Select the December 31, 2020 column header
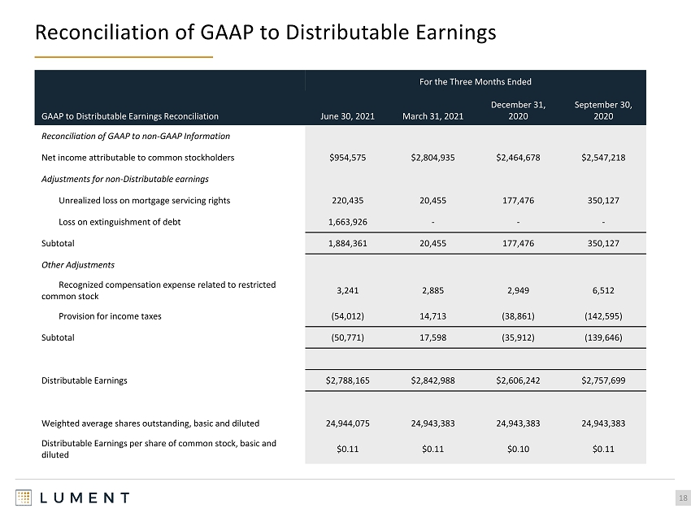 519,111
